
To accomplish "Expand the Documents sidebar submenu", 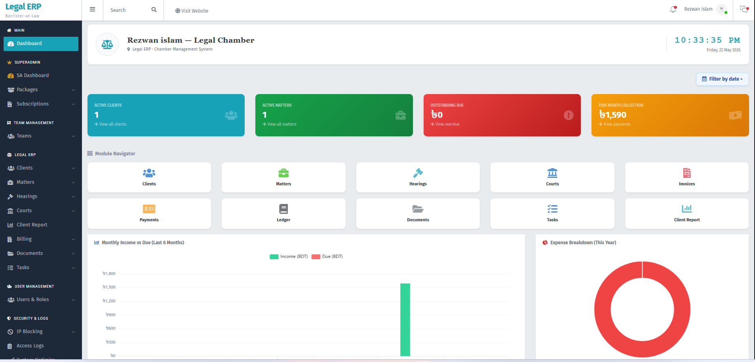I will (41, 253).
